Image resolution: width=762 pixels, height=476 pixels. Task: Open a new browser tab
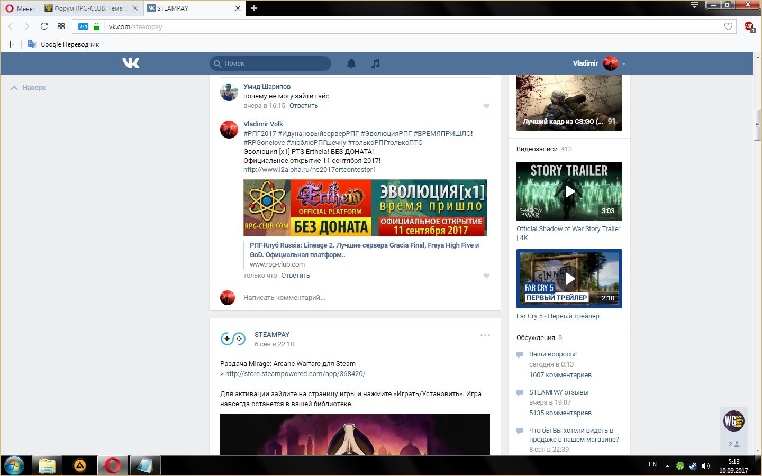pyautogui.click(x=253, y=8)
